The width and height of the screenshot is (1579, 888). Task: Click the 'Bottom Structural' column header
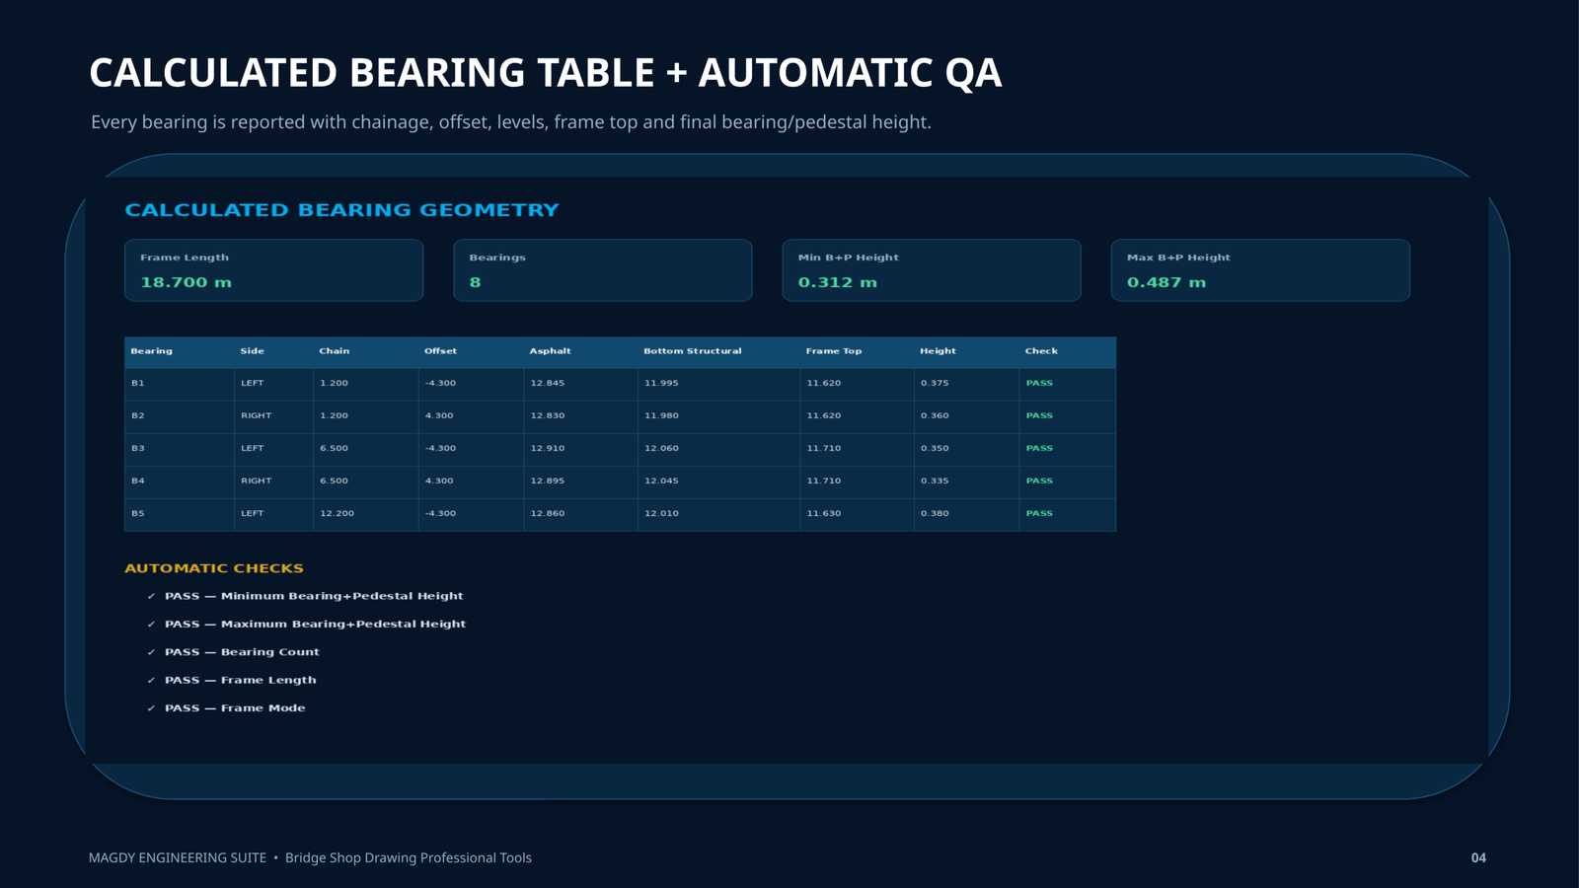tap(692, 351)
